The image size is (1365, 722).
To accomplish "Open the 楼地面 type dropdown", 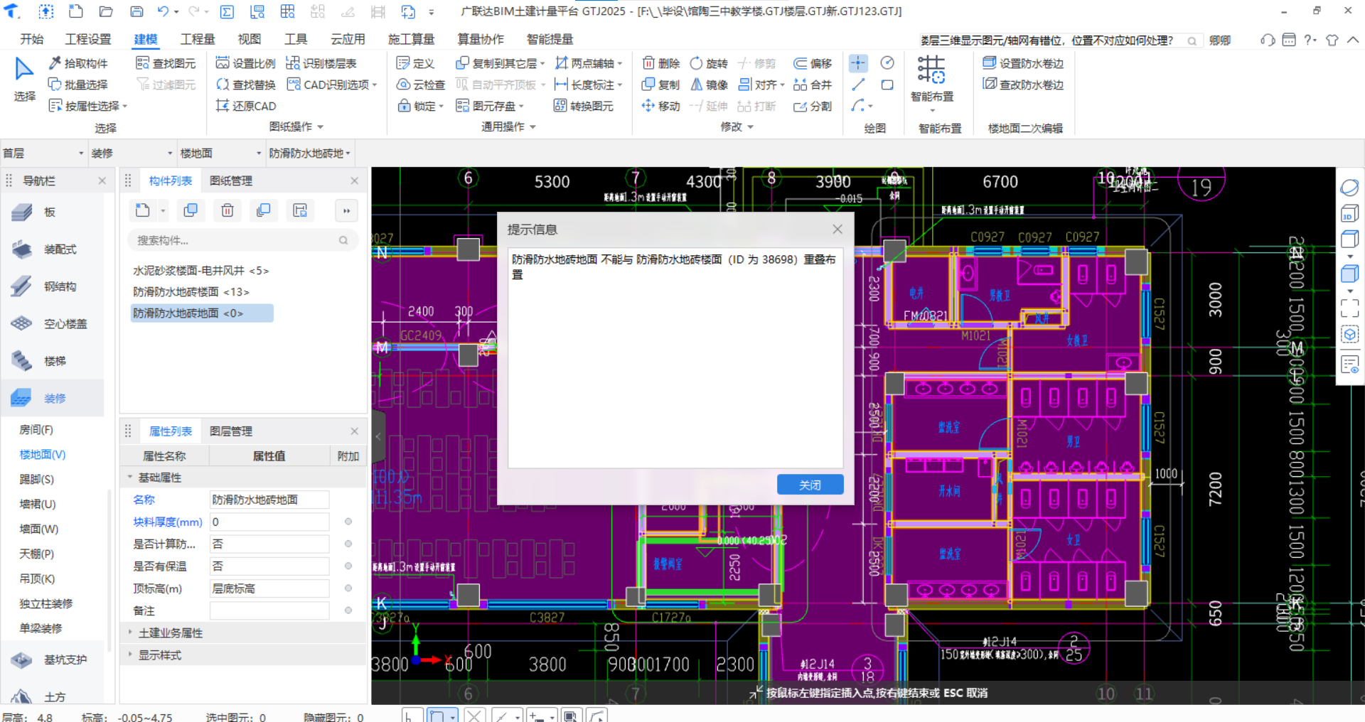I will click(x=220, y=153).
